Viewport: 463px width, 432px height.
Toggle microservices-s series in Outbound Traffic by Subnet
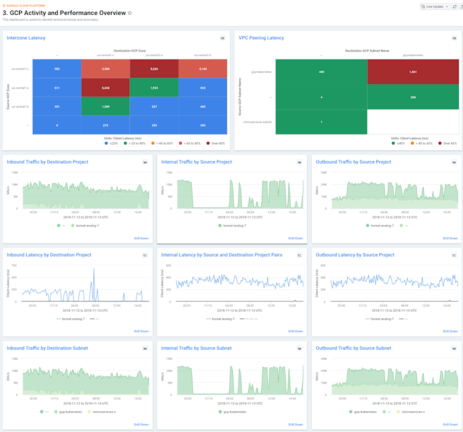[x=411, y=412]
